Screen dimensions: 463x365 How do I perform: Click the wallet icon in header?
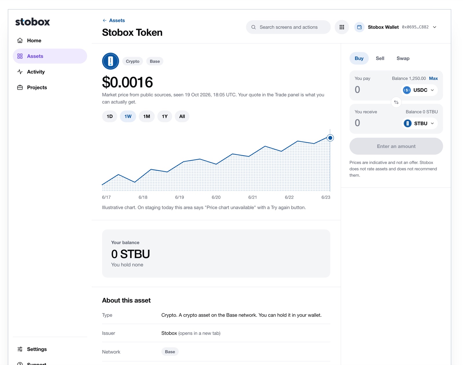click(359, 27)
